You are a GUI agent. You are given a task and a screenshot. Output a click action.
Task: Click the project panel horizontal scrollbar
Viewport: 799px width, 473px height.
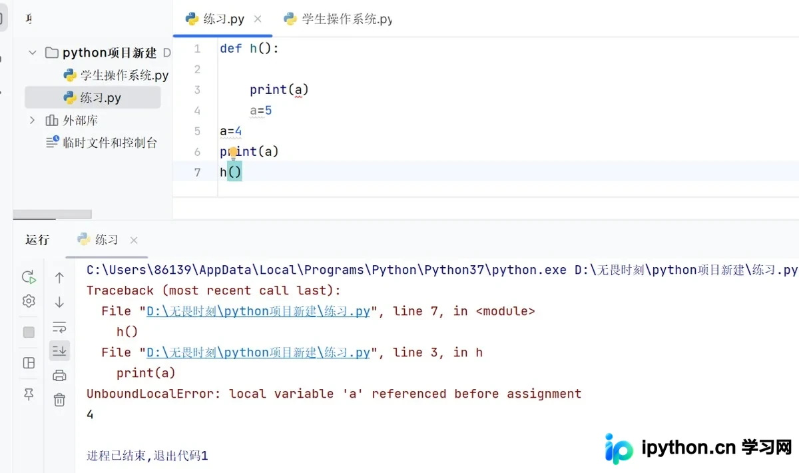53,215
